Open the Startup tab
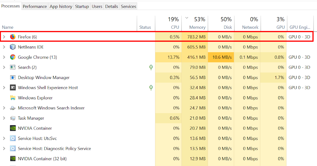Image resolution: width=317 pixels, height=166 pixels. click(x=82, y=6)
